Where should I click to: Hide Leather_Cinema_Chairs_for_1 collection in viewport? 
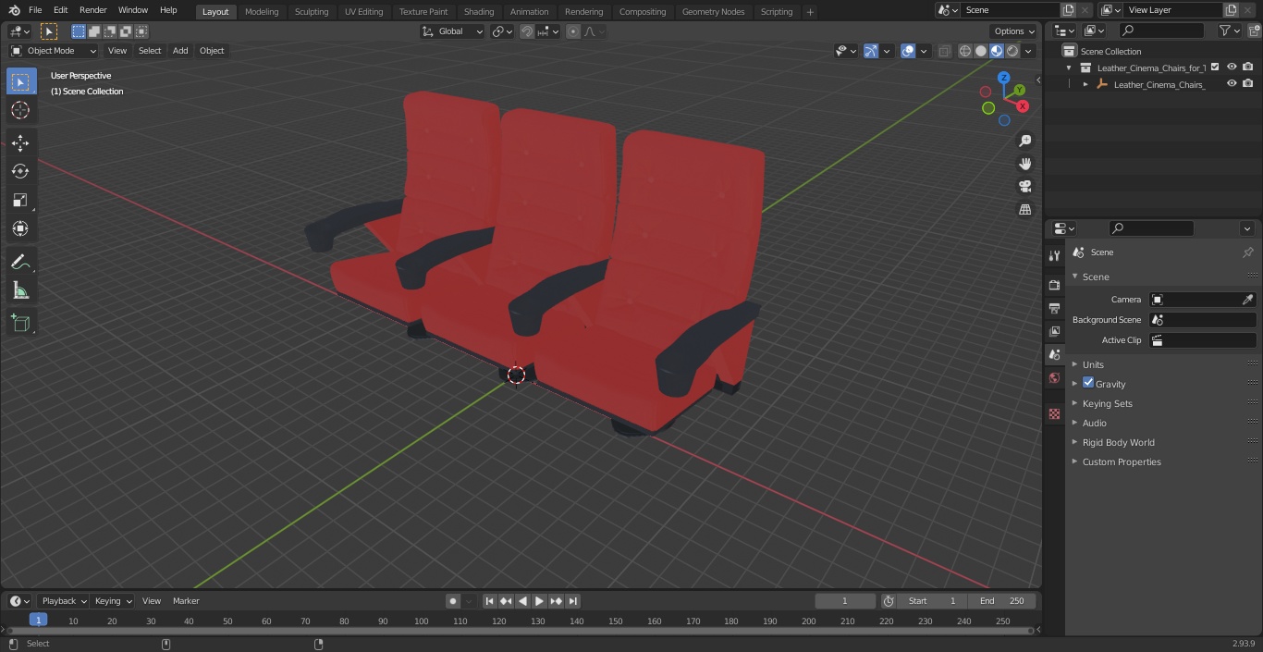pos(1232,67)
